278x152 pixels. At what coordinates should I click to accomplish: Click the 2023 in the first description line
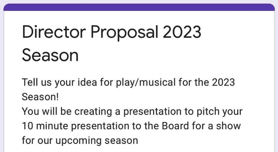point(223,82)
